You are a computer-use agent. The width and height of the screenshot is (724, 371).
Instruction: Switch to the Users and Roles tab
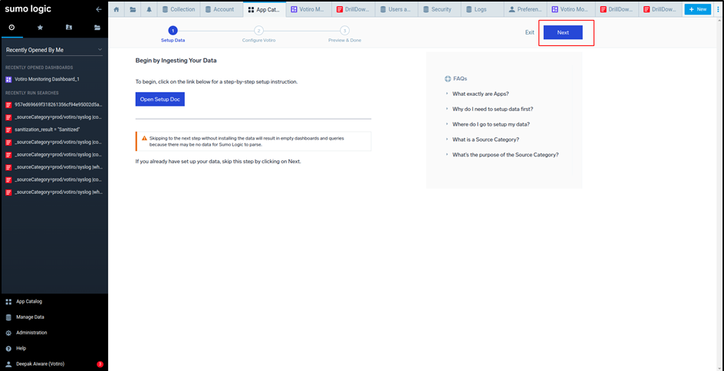(x=397, y=9)
